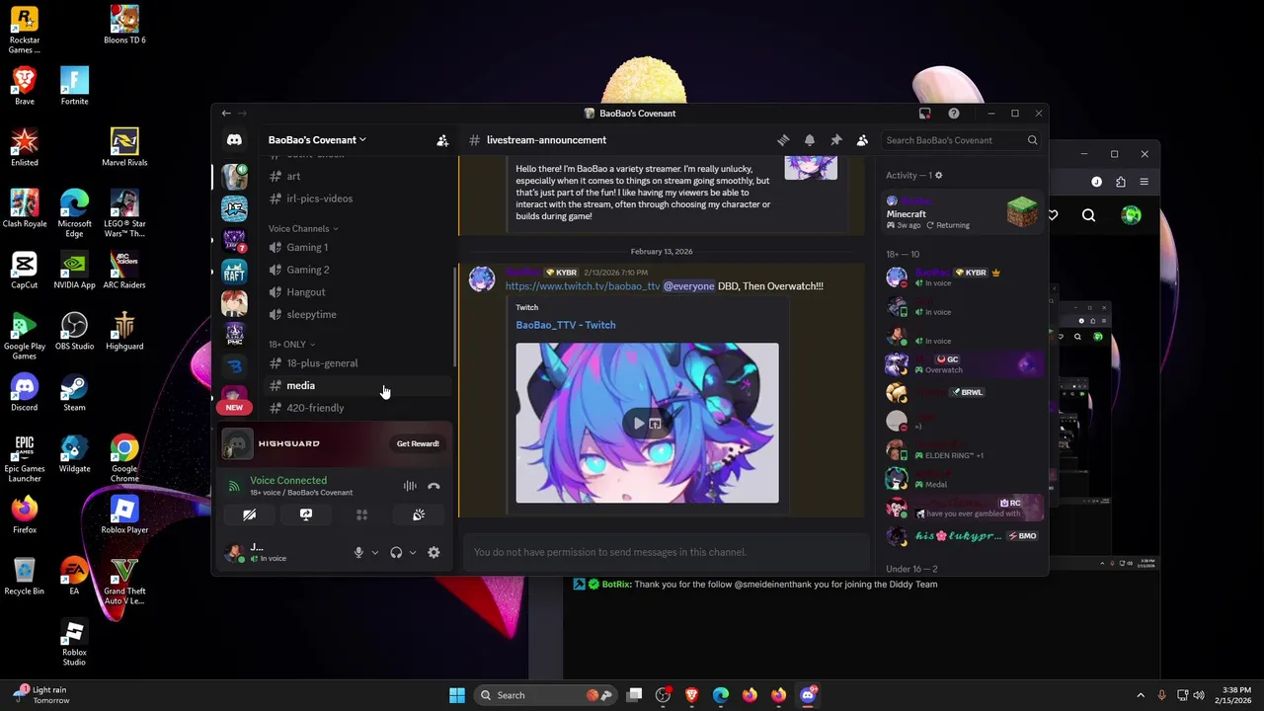Click the Voice Connected status text

(287, 481)
